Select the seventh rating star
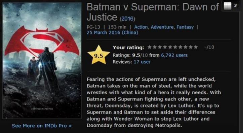 (180, 47)
